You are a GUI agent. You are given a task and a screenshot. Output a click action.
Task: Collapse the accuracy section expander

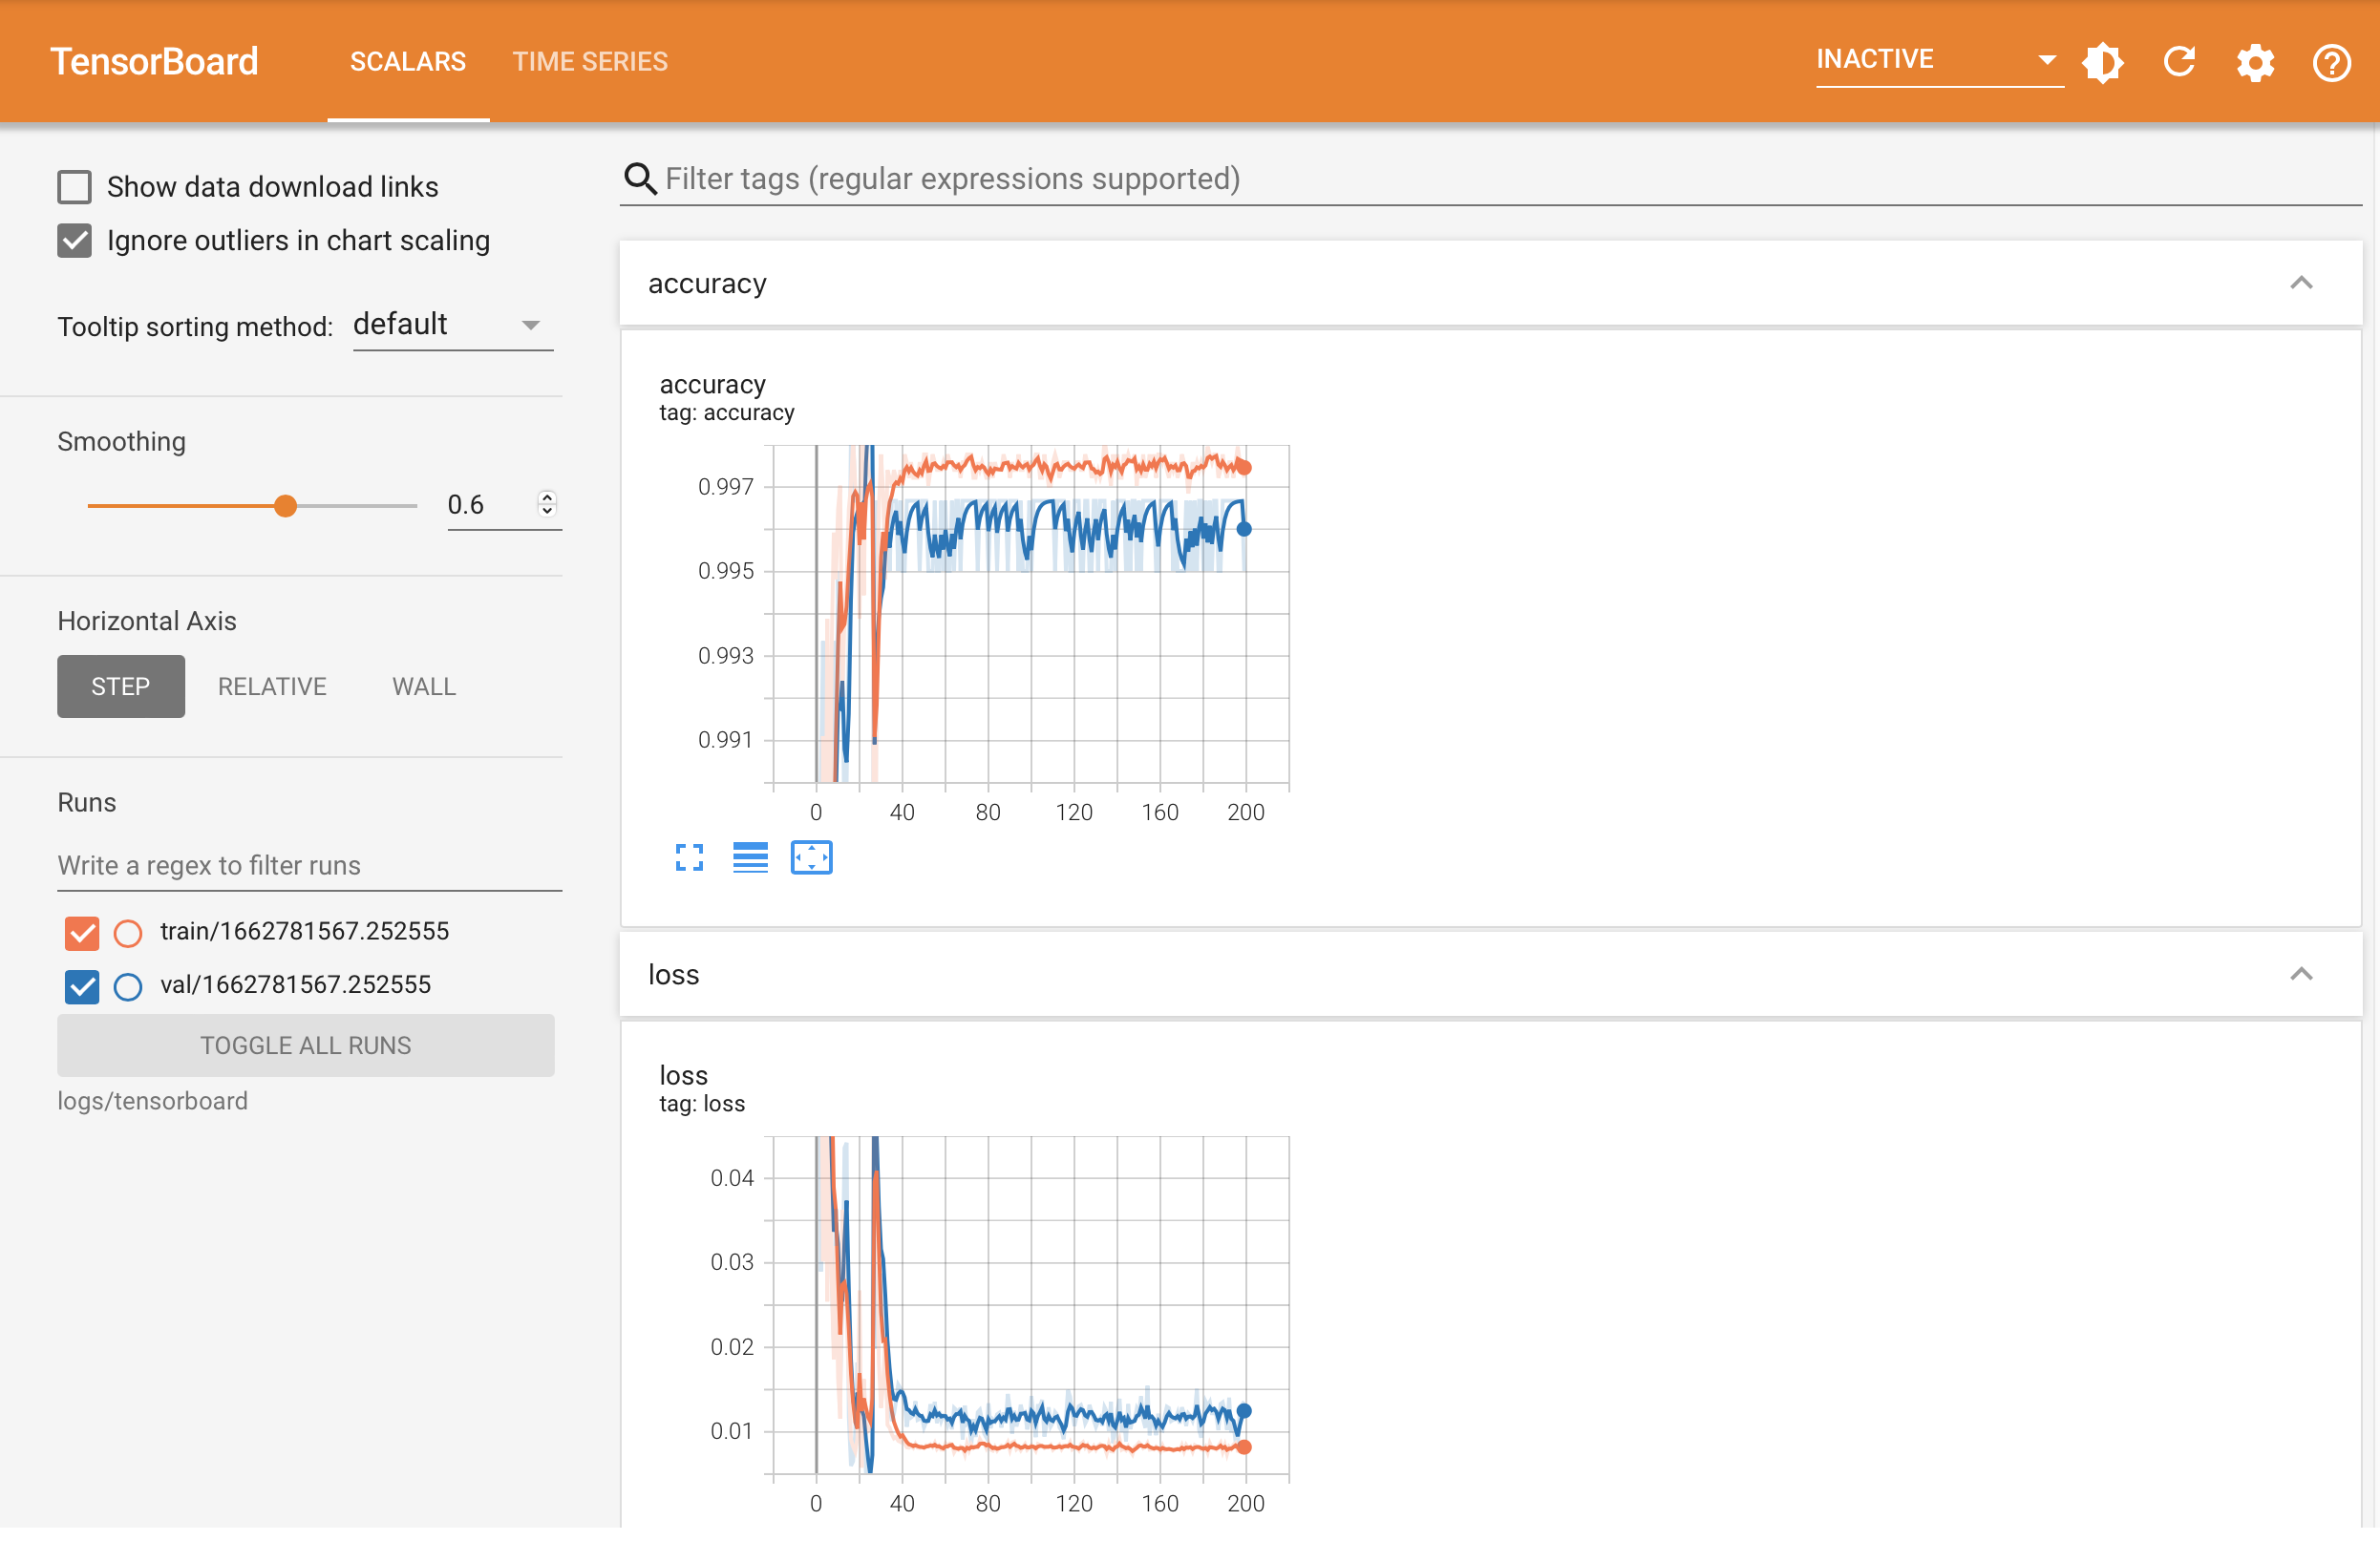tap(2302, 283)
